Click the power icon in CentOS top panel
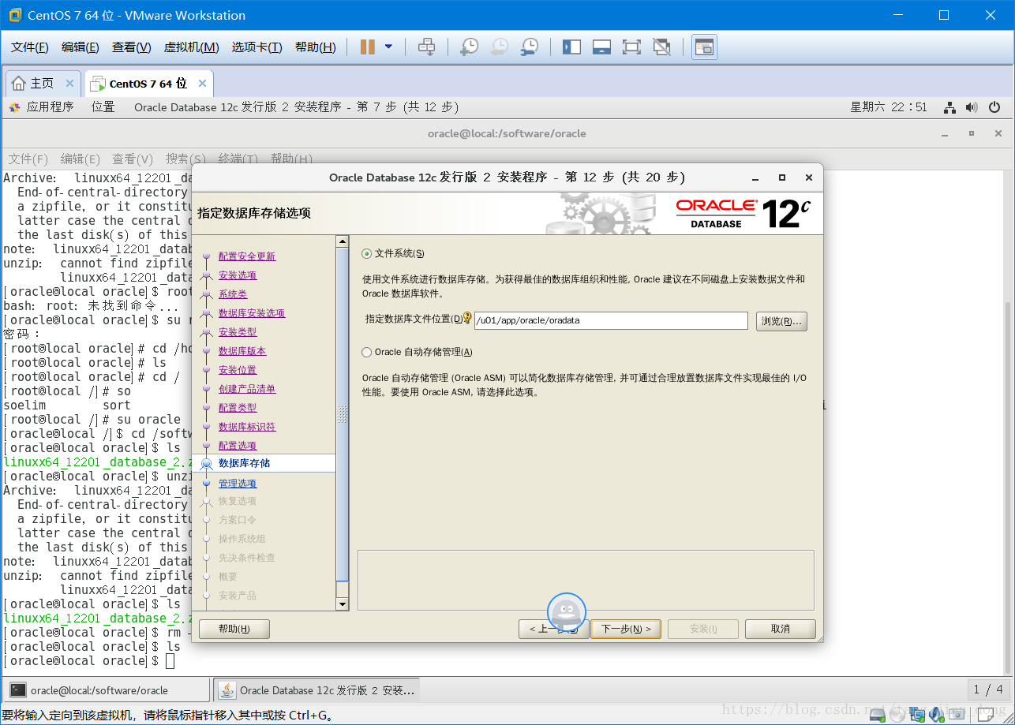This screenshot has height=725, width=1015. coord(994,107)
